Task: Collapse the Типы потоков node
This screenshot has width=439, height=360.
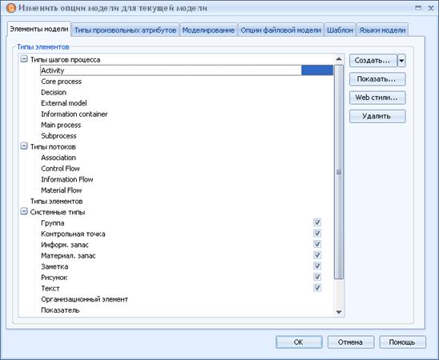Action: [24, 146]
